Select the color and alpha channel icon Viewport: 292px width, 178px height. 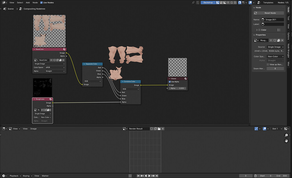[218, 3]
